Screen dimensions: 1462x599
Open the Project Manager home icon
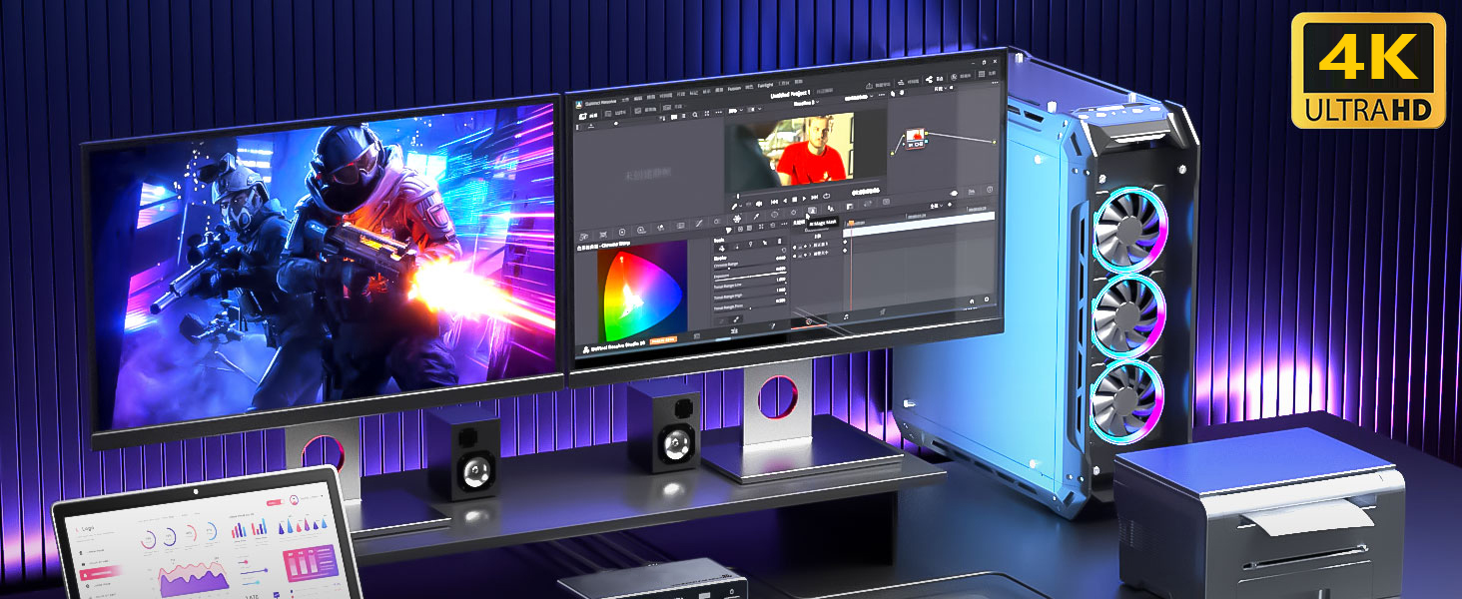tap(972, 300)
